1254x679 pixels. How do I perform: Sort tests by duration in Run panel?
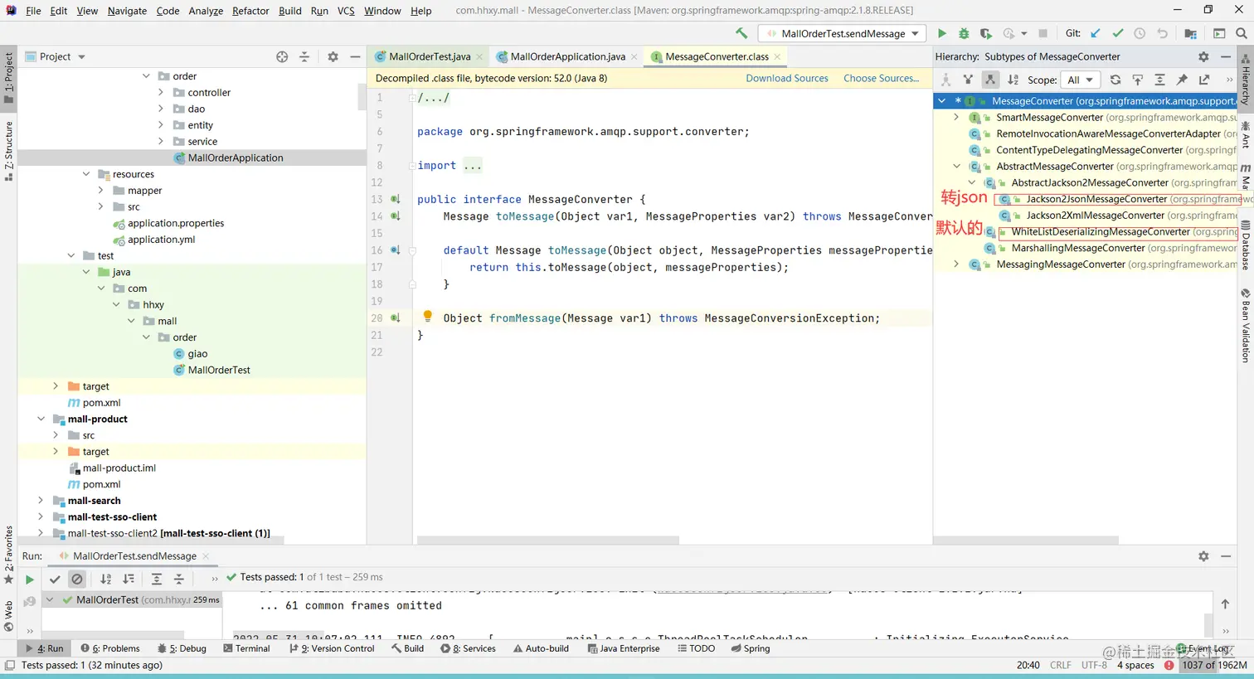(128, 579)
